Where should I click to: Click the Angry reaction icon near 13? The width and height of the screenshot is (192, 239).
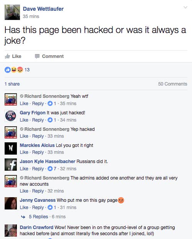[x=20, y=70]
